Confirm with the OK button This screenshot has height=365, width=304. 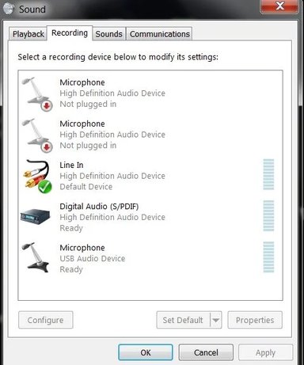point(146,352)
